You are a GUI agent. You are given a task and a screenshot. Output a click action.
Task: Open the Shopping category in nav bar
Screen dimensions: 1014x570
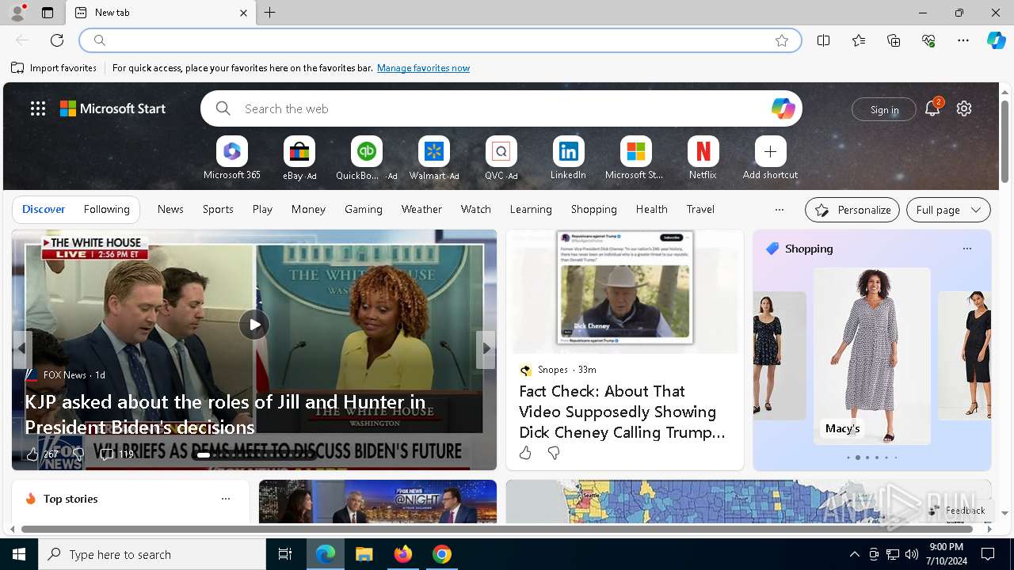pyautogui.click(x=593, y=209)
